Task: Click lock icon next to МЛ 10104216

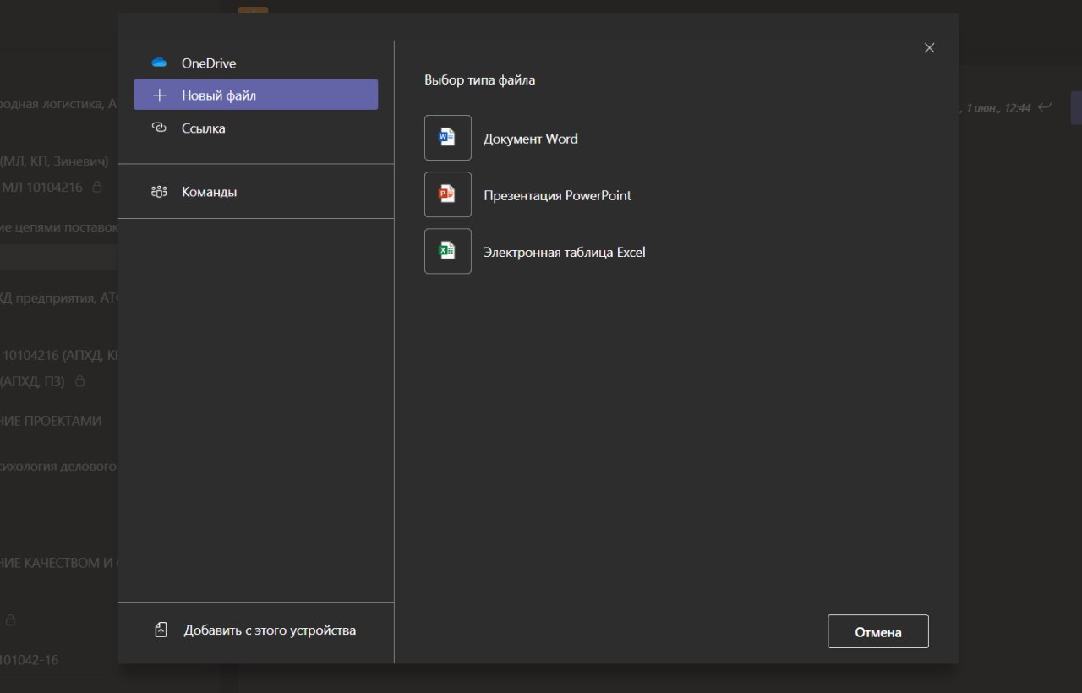Action: [97, 187]
